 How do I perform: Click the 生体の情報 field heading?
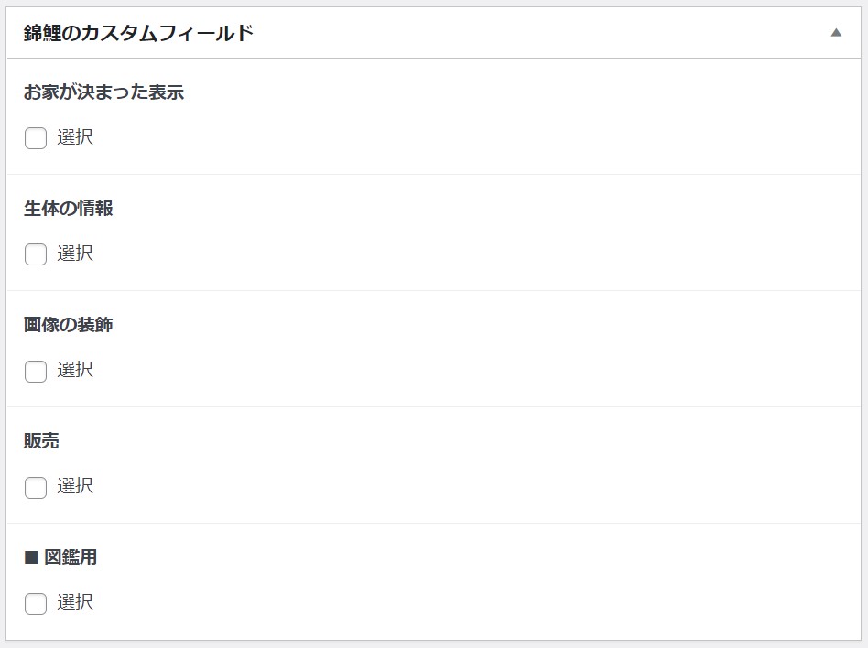click(x=69, y=209)
